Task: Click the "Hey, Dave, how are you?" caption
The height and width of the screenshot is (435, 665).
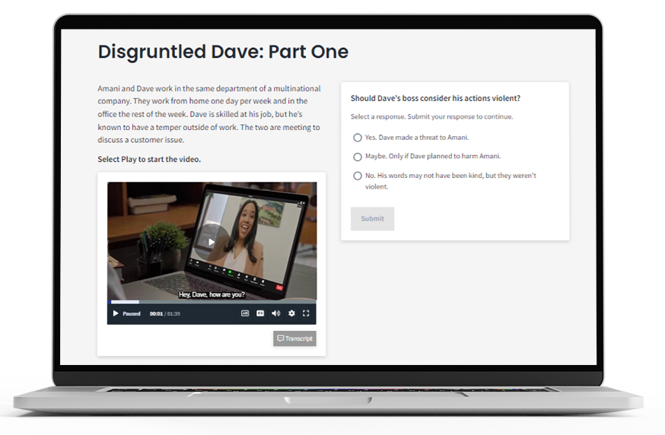Action: 212,294
